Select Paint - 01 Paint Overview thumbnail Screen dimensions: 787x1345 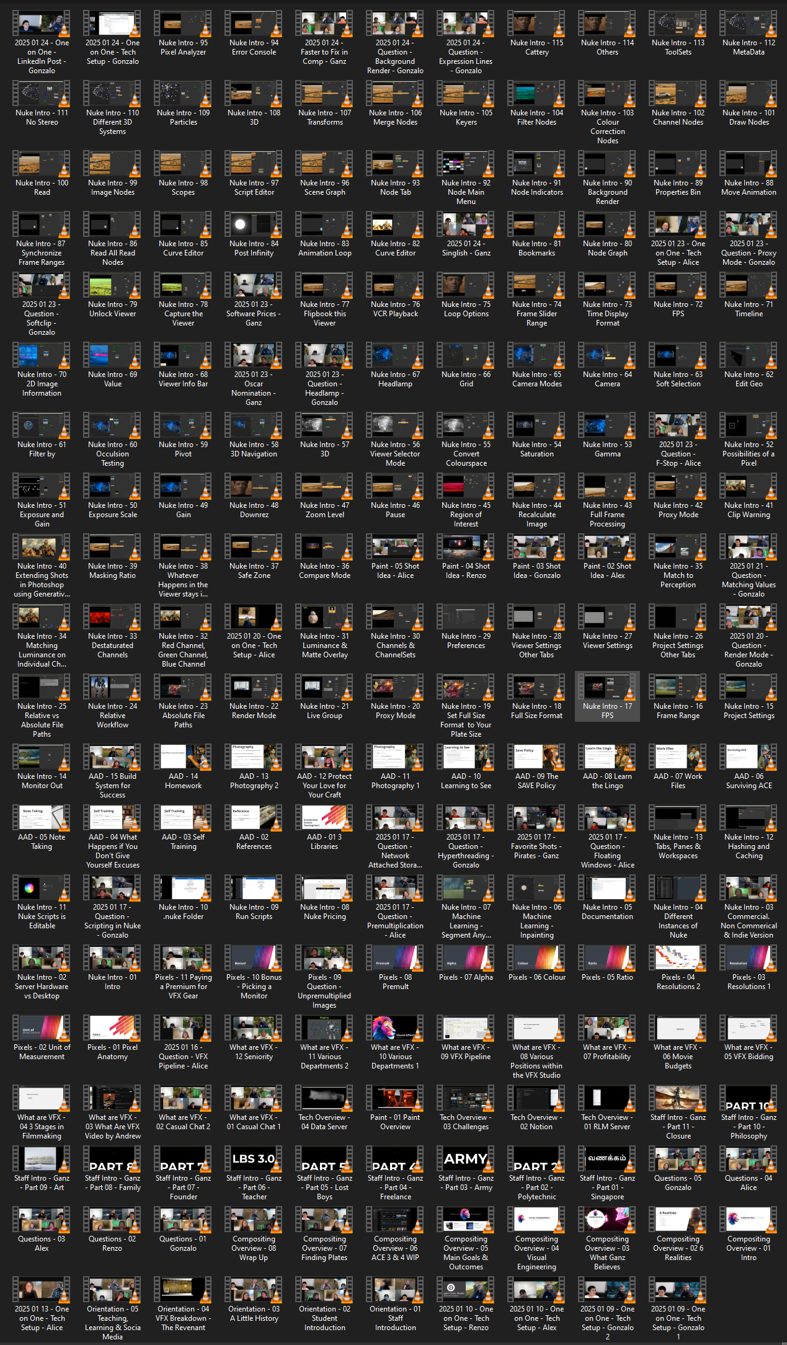tap(395, 1098)
